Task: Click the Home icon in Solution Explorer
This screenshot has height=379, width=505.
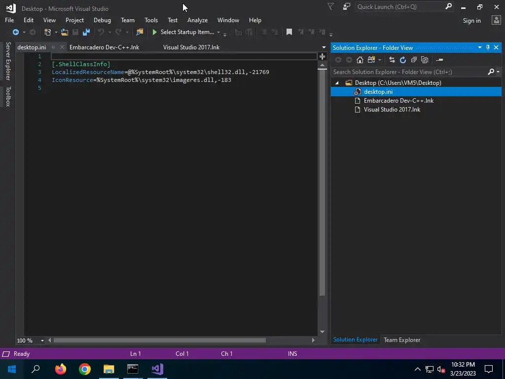Action: click(x=360, y=60)
